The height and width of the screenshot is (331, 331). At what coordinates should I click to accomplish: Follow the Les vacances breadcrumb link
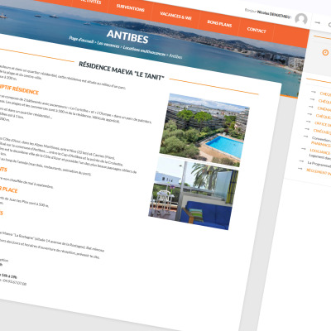108,45
